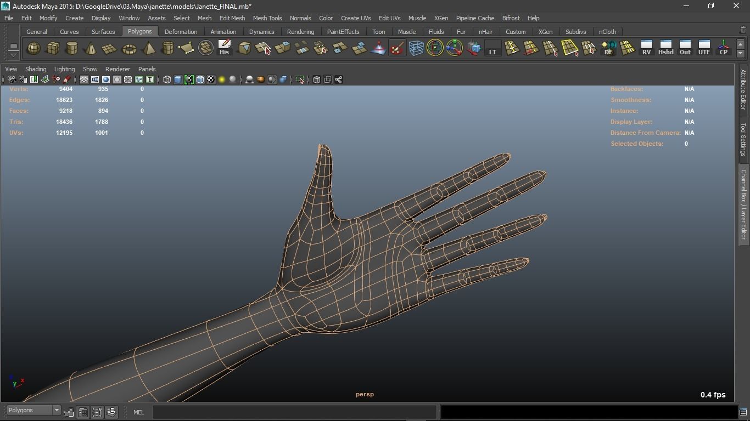Select the Sculpt Geometry paint tool icon
The height and width of the screenshot is (421, 750).
[x=397, y=48]
